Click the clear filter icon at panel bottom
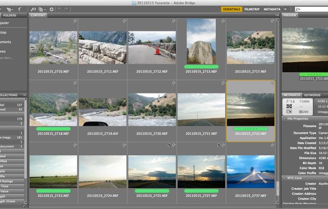The image size is (328, 209). 24,206
